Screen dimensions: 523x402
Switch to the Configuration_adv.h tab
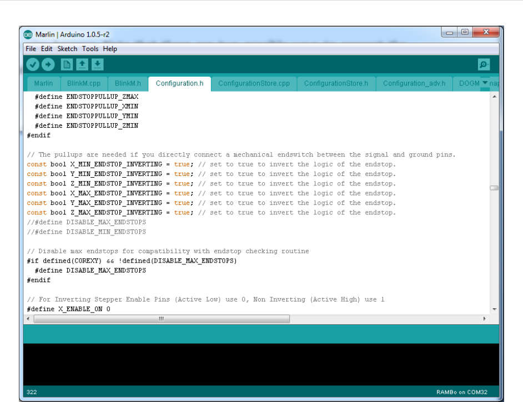(414, 83)
